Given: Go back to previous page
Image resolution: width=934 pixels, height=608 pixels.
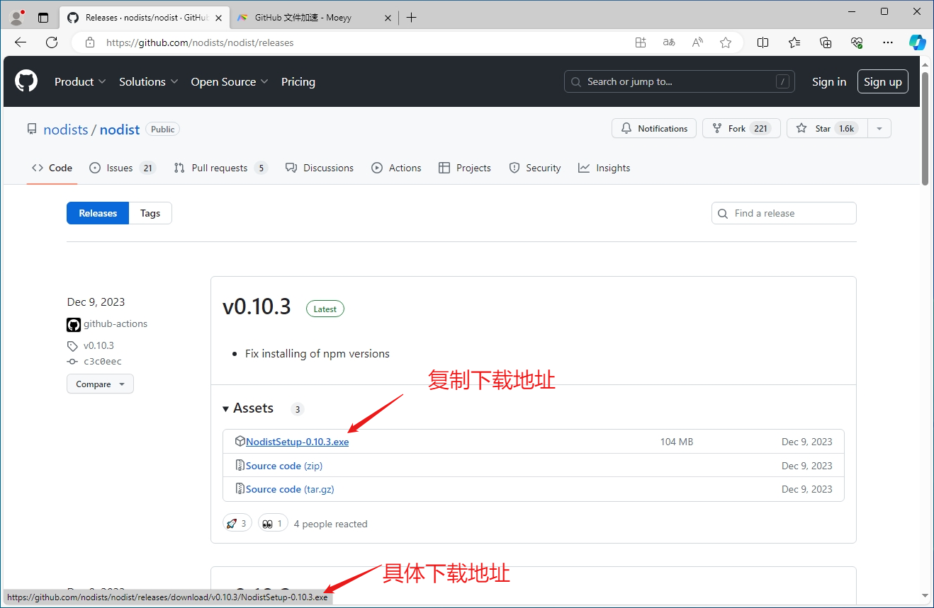Looking at the screenshot, I should [x=20, y=42].
